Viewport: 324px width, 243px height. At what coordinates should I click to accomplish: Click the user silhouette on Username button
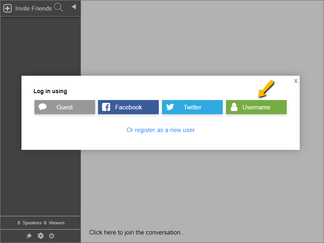234,107
